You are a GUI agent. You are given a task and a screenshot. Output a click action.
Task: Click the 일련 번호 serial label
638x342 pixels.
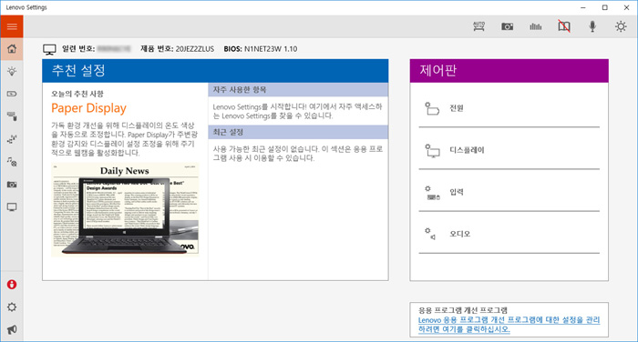[78, 49]
